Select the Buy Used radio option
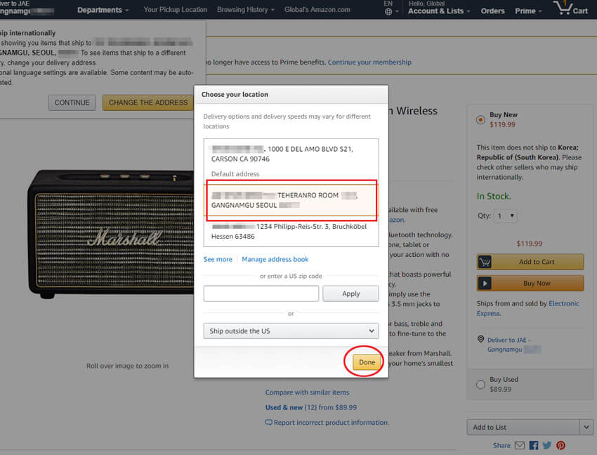The height and width of the screenshot is (455, 597). click(x=480, y=384)
